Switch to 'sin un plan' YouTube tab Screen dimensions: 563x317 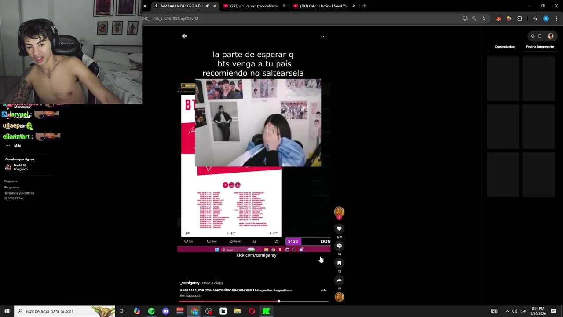coord(254,6)
